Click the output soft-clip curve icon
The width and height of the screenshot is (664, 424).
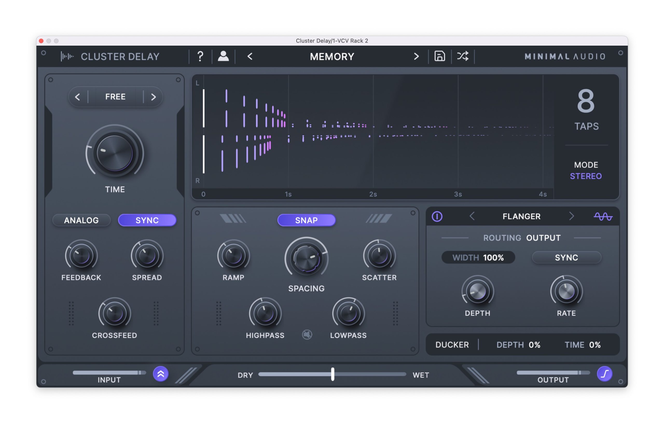point(604,374)
